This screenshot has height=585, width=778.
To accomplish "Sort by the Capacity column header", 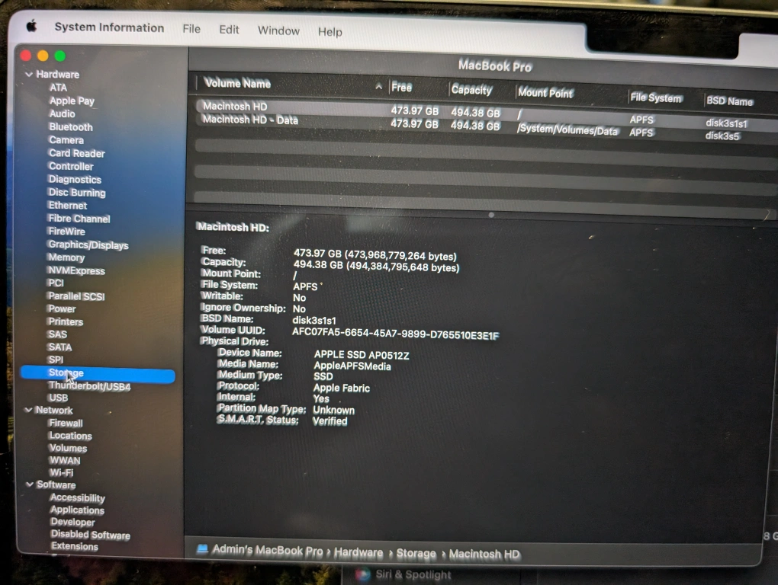I will coord(471,90).
